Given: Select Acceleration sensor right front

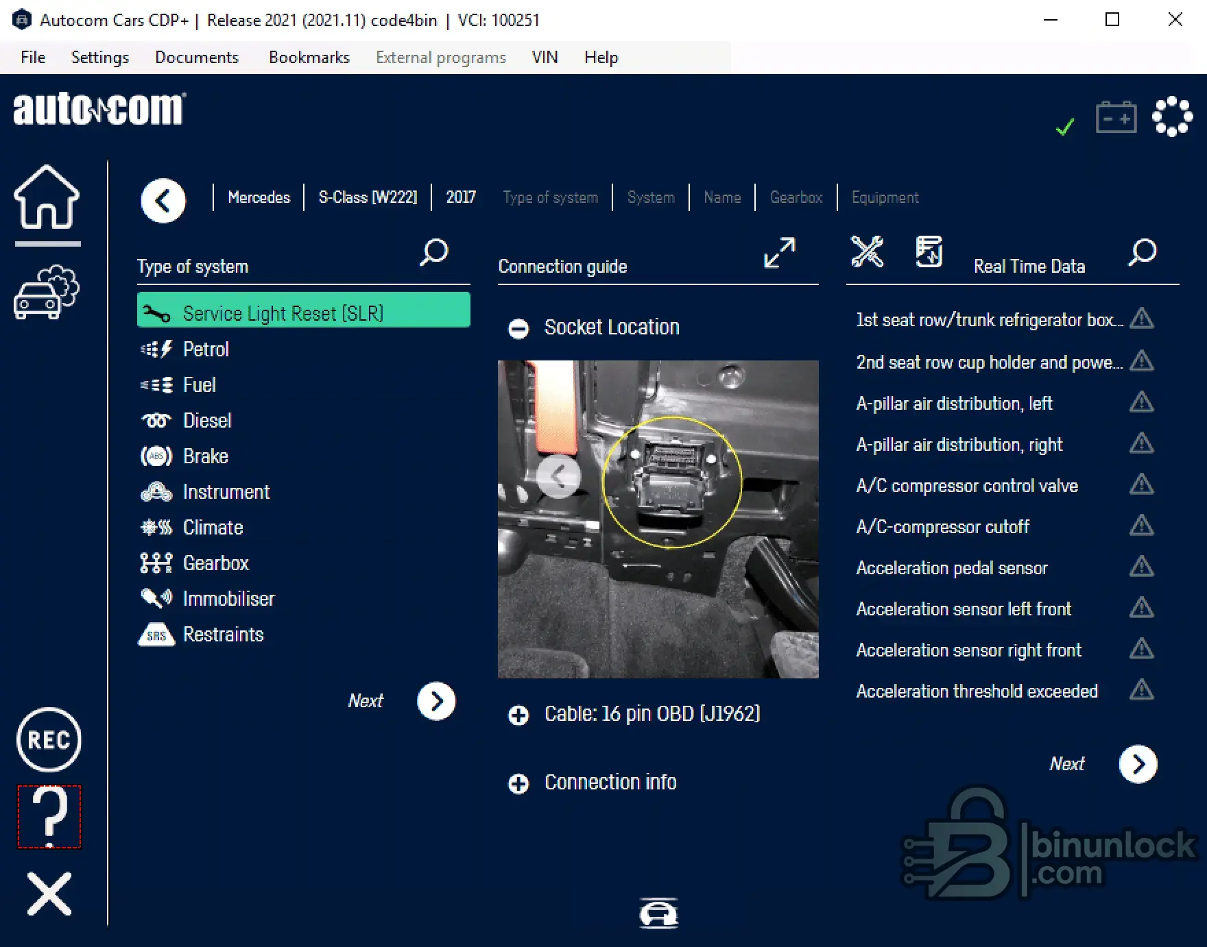Looking at the screenshot, I should pos(969,650).
